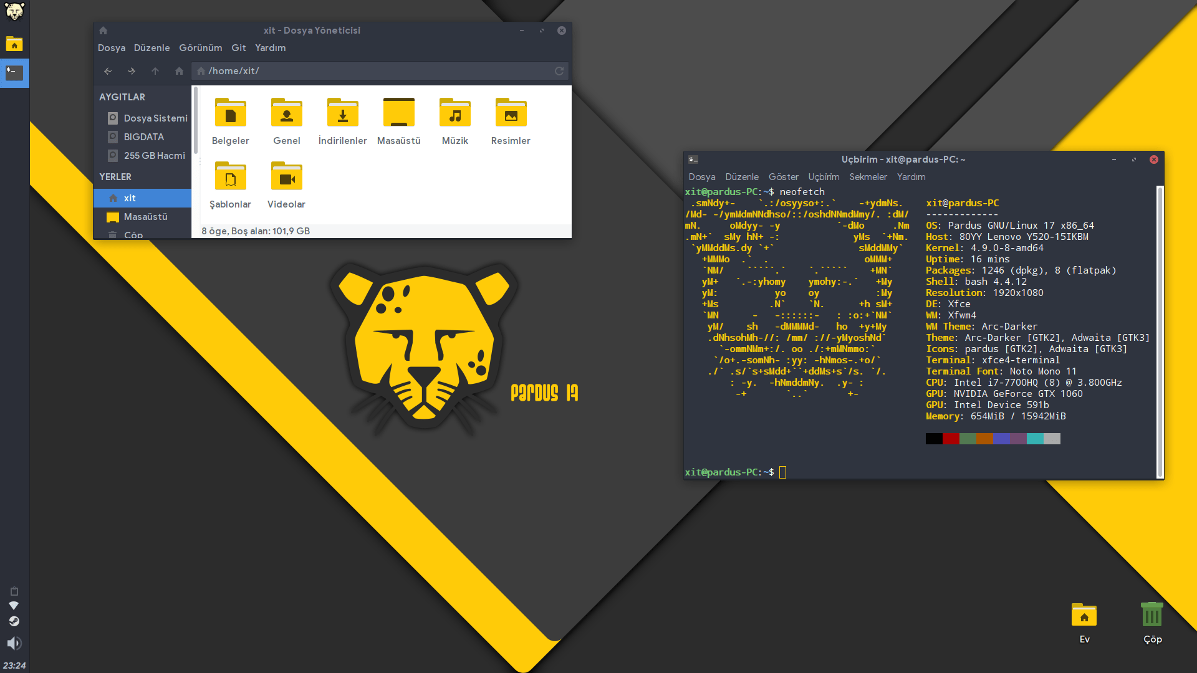The width and height of the screenshot is (1197, 673).
Task: Click the home button in file manager toolbar
Action: point(179,71)
